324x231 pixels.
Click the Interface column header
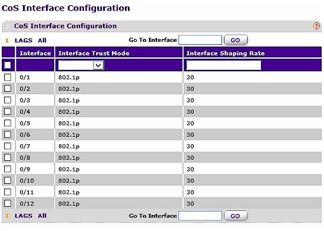click(35, 53)
